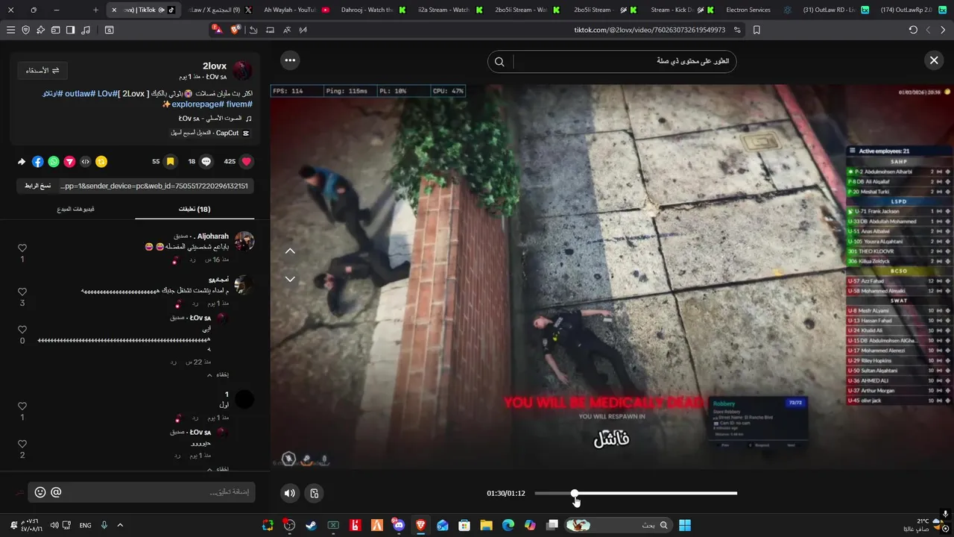
Task: Open the emoji picker in comment box
Action: [x=40, y=492]
